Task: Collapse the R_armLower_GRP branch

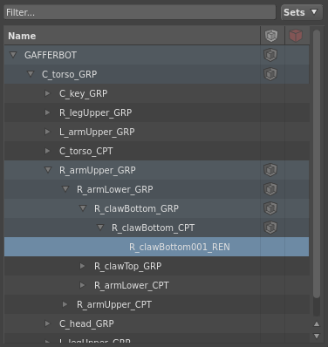Action: click(x=65, y=189)
